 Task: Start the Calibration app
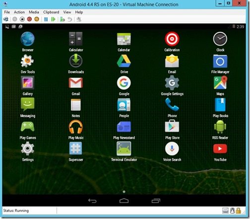click(172, 39)
